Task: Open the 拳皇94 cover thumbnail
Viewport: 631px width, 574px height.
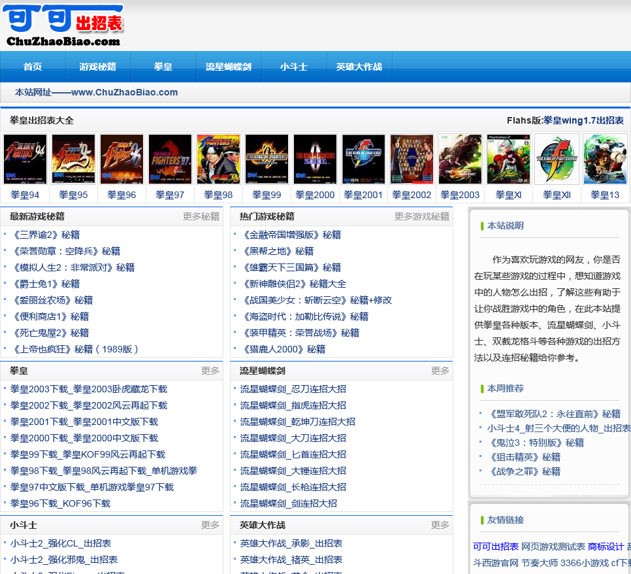Action: coord(25,160)
